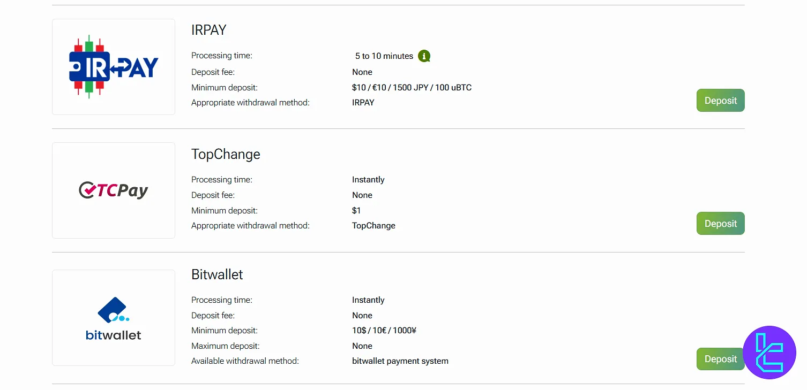Screen dimensions: 807x390
Task: Click 'bitwallet payment system' withdrawal method text
Action: (400, 361)
